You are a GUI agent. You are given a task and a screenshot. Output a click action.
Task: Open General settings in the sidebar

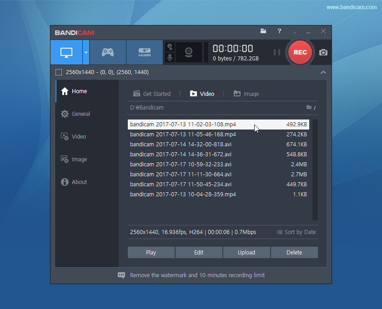click(80, 114)
